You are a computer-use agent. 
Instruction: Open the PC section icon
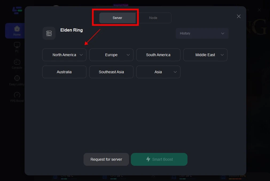click(x=17, y=45)
